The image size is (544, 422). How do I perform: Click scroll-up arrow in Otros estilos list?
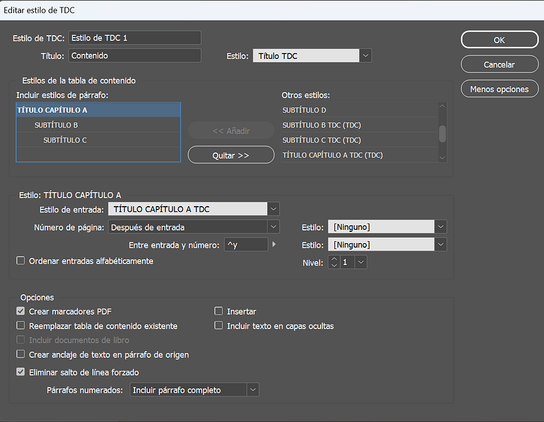point(442,106)
